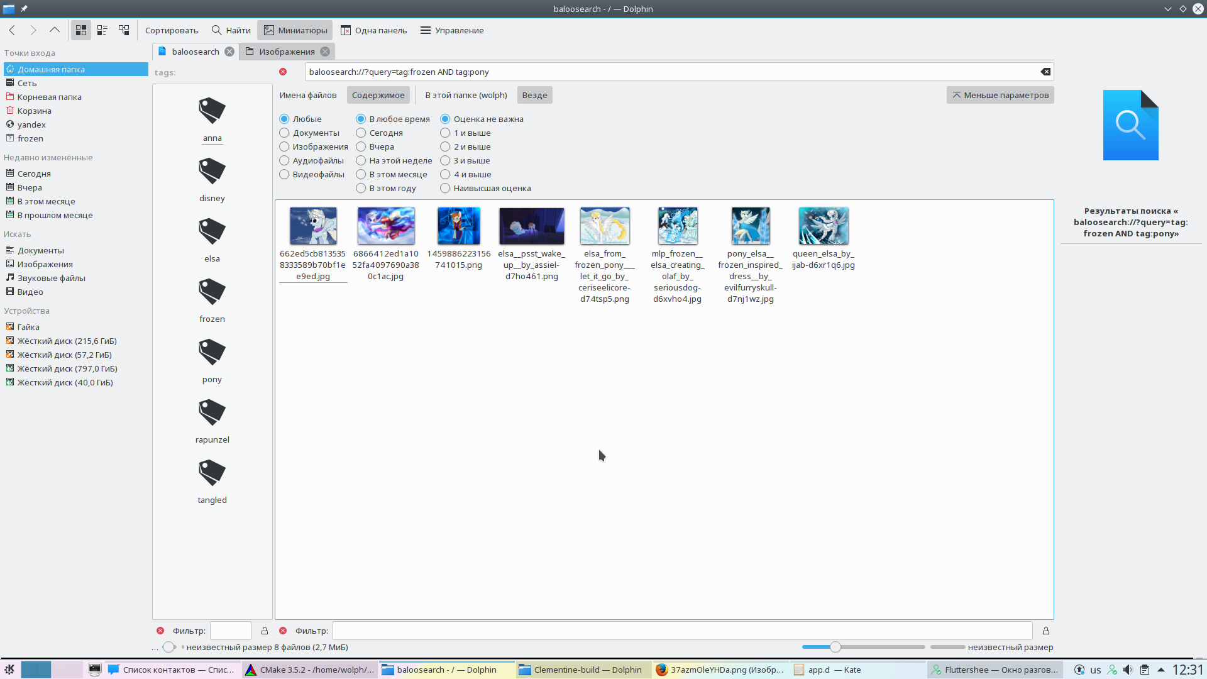1207x679 pixels.
Task: Close the baloosearch tab
Action: tap(229, 52)
